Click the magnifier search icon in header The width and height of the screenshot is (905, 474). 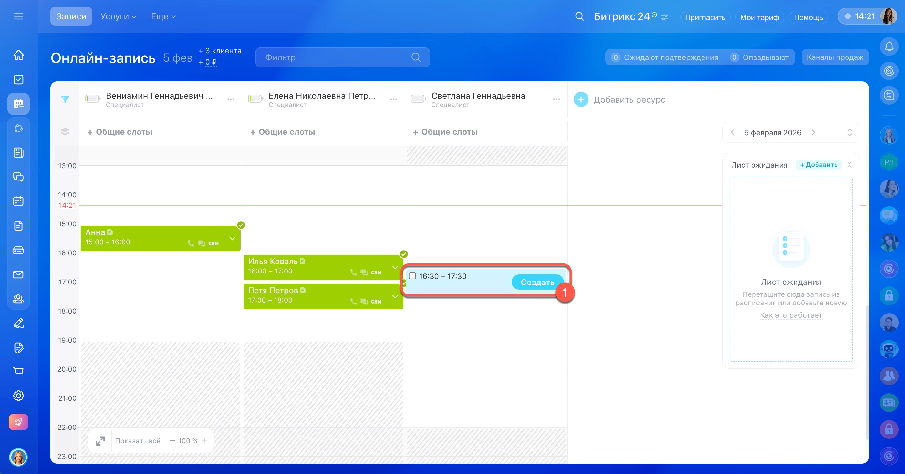[579, 16]
